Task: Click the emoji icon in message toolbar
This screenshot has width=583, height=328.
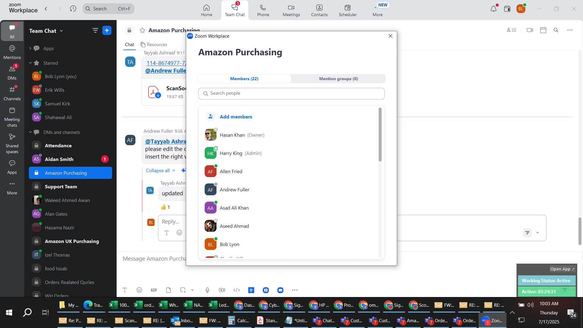Action: [x=139, y=290]
